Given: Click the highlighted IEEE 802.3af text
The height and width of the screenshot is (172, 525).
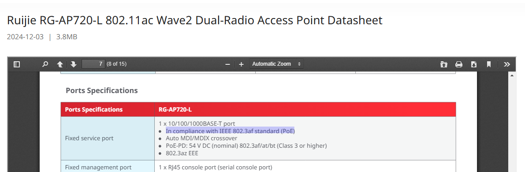Looking at the screenshot, I should click(231, 131).
